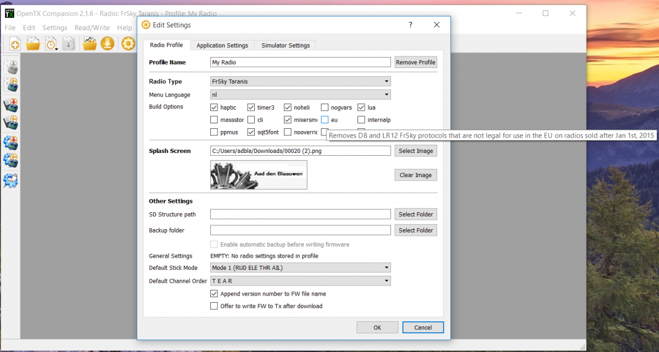Viewport: 659px width, 352px height.
Task: Toggle the nooverride checkbox
Action: tap(288, 132)
